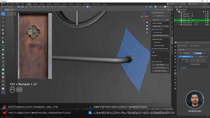Collapse the Collection tree item
210x118 pixels.
[x=177, y=12]
